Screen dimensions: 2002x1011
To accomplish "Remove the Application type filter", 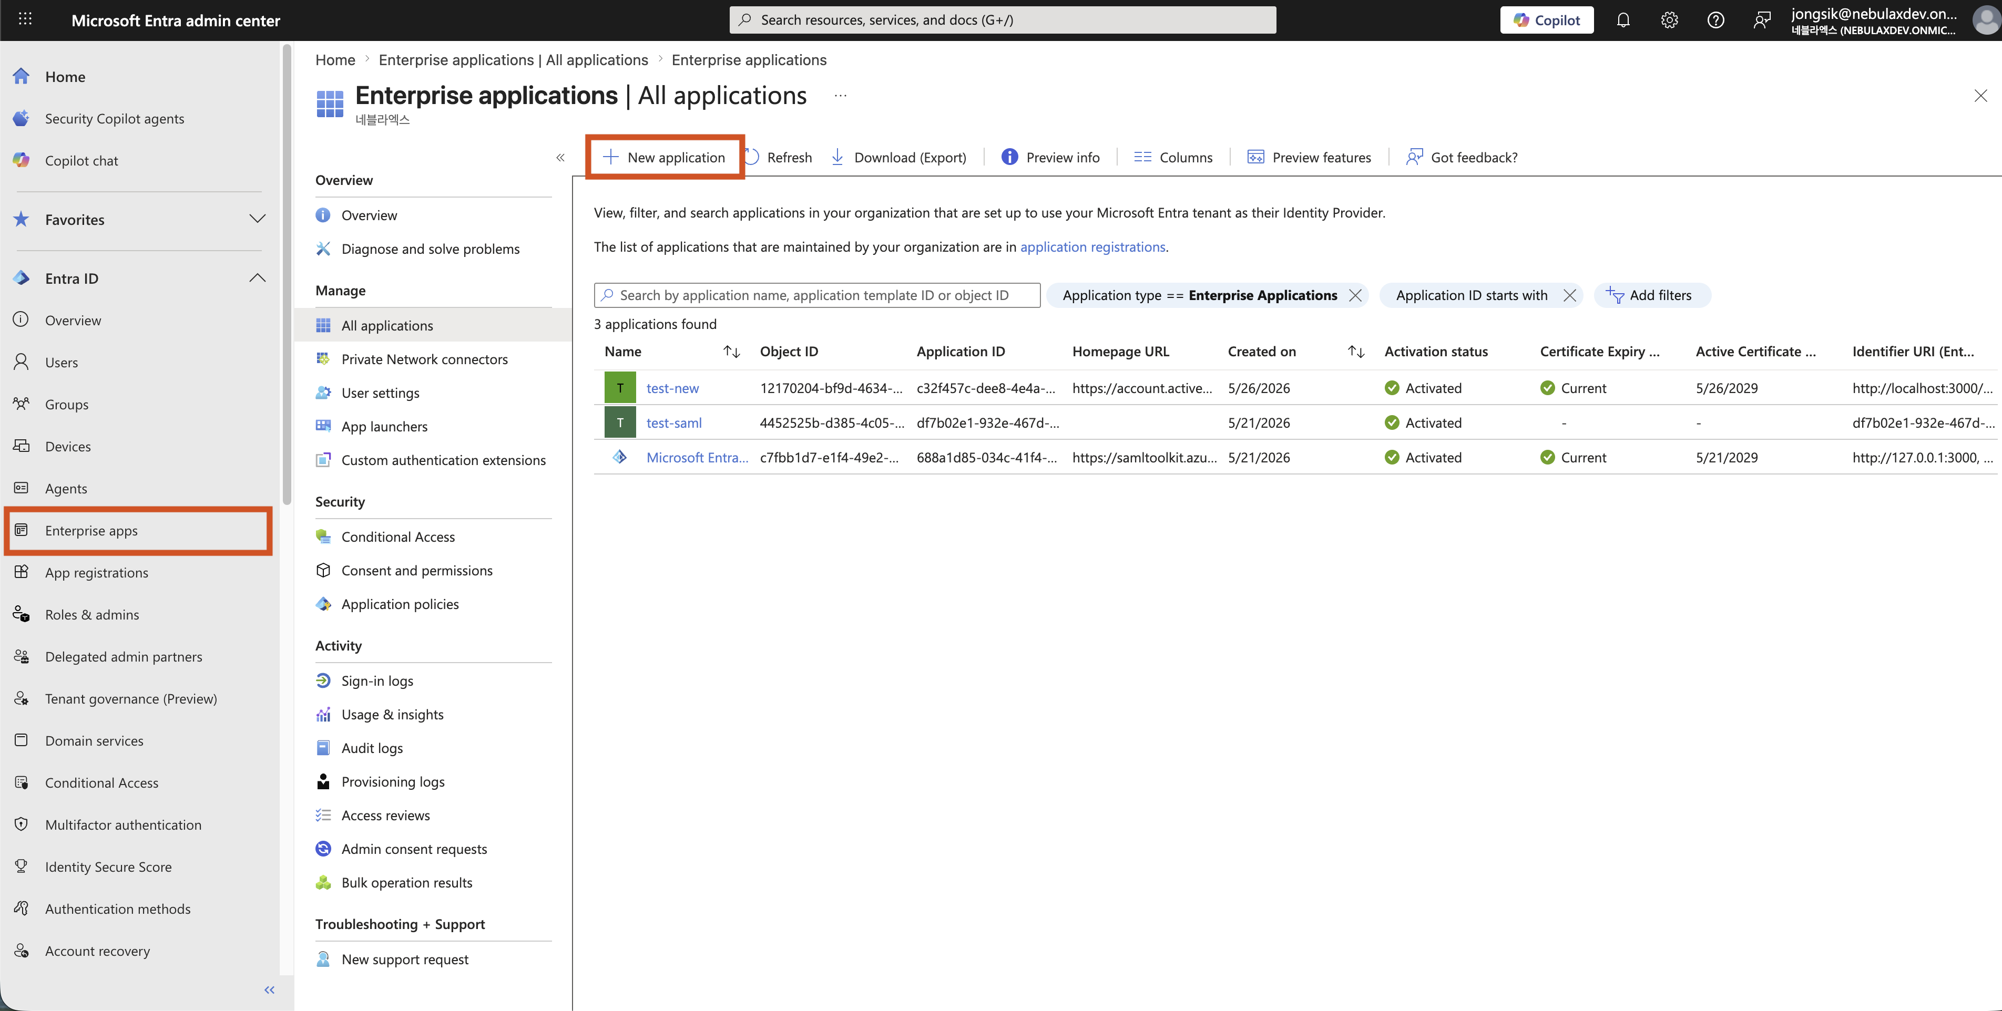I will pyautogui.click(x=1355, y=295).
